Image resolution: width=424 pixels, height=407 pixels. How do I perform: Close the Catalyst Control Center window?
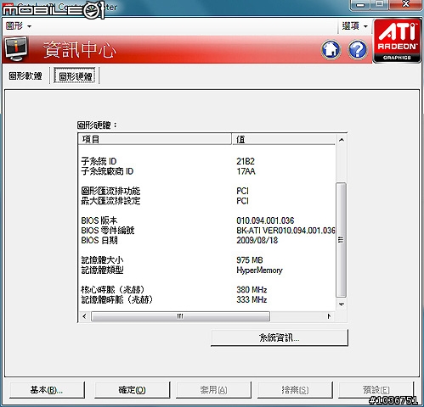[405, 4]
